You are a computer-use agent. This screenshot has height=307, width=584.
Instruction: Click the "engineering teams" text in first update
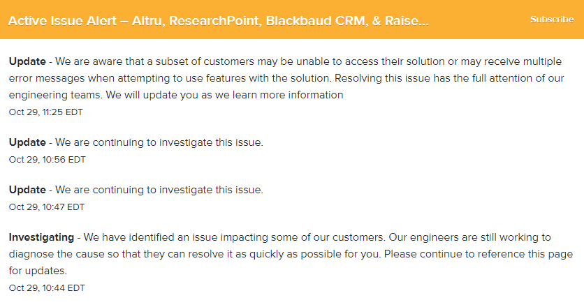[x=55, y=95]
